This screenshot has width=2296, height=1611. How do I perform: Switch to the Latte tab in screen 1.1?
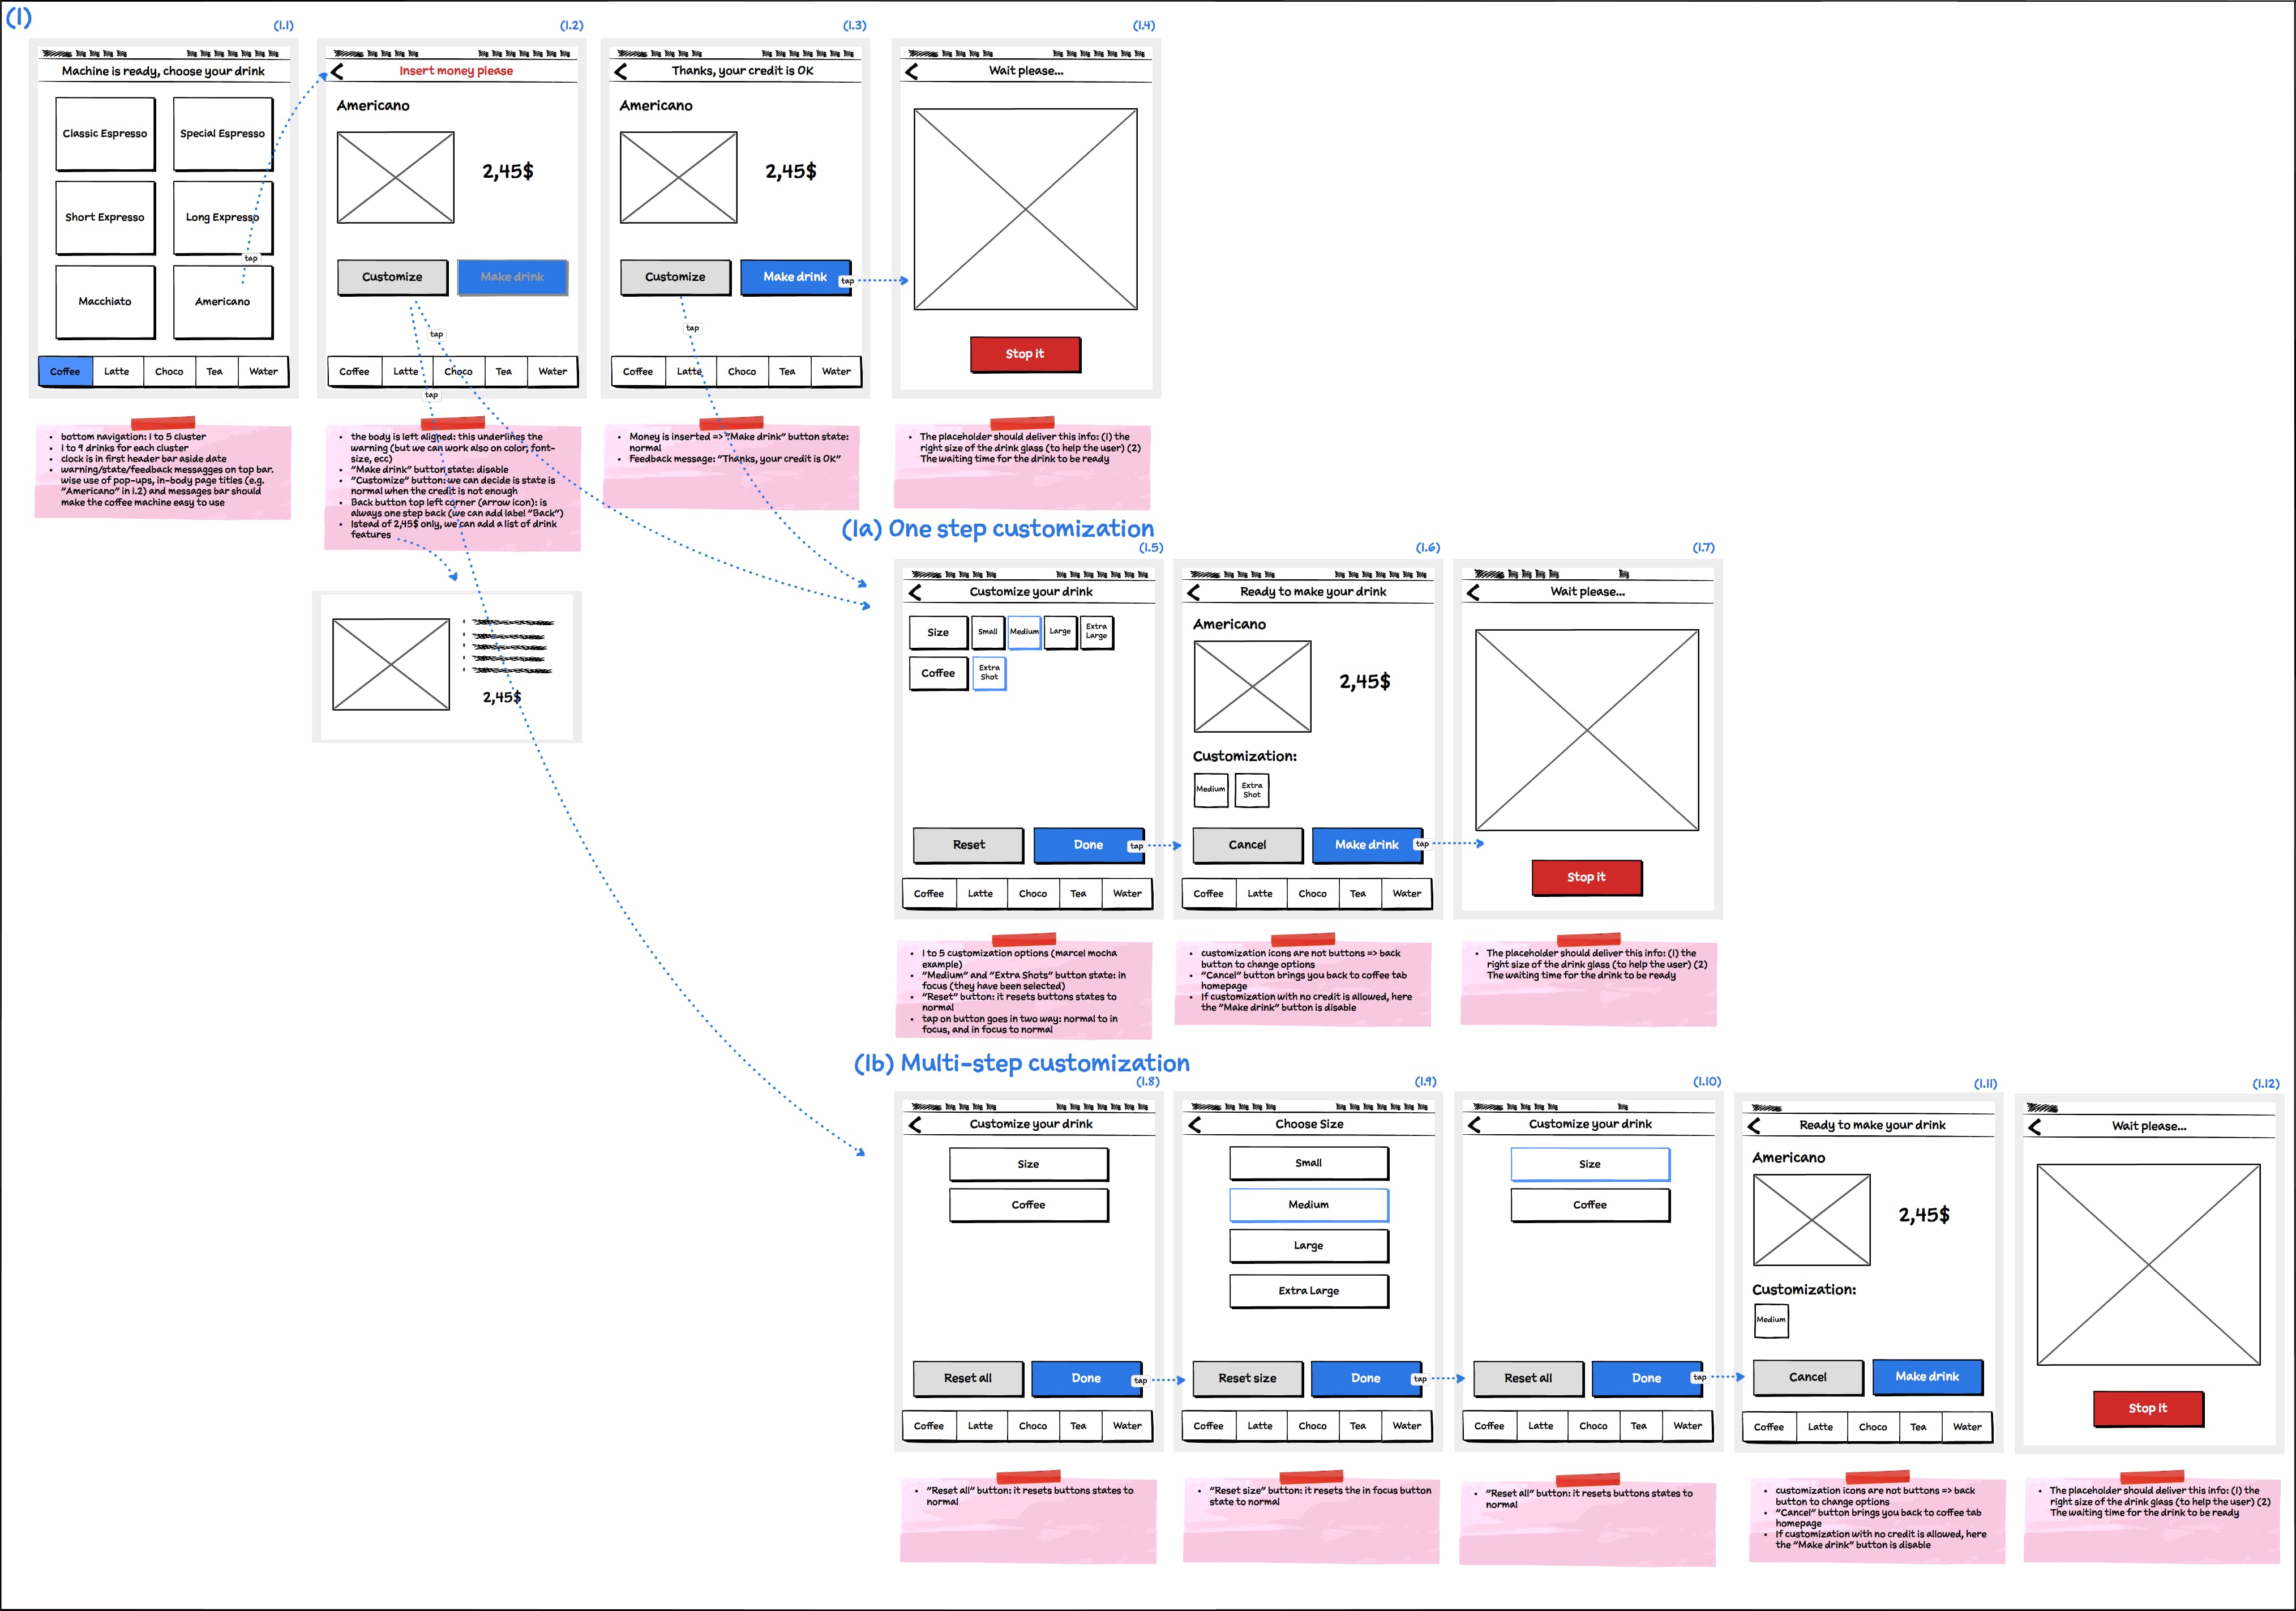click(117, 372)
